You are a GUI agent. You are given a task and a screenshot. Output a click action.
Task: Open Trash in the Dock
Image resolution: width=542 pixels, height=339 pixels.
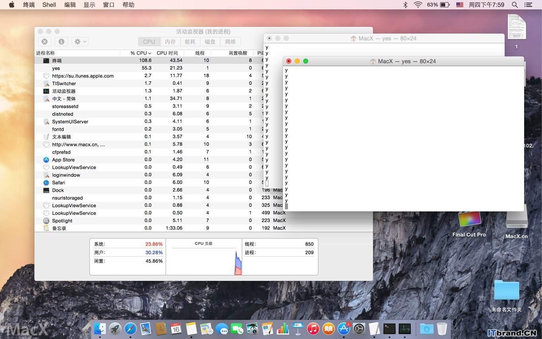(x=442, y=329)
